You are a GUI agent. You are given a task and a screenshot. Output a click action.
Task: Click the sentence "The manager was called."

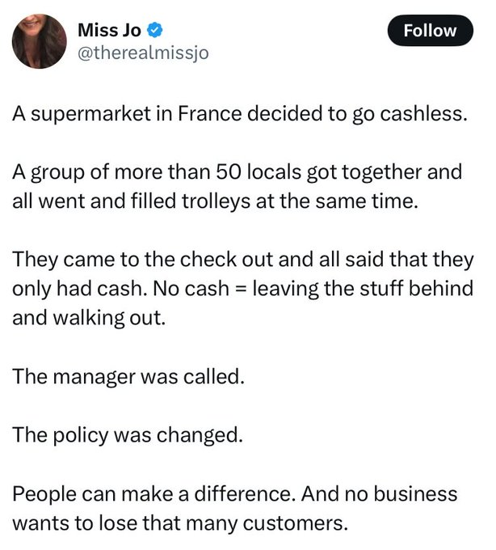tap(127, 376)
